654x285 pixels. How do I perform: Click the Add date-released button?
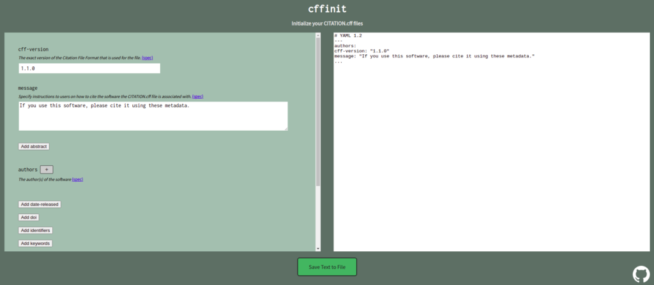click(40, 204)
